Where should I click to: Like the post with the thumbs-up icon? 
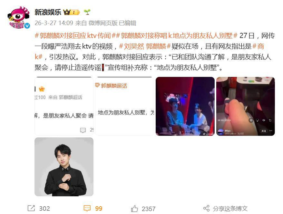[134, 209]
